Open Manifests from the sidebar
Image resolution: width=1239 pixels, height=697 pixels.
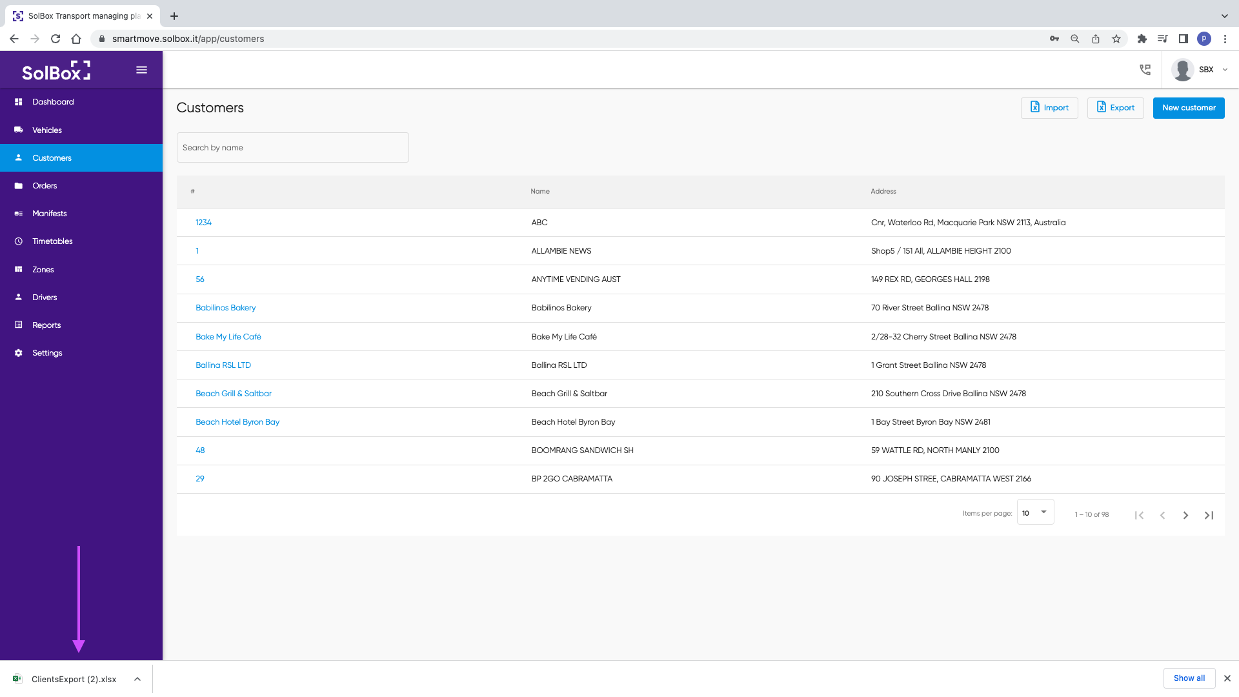point(81,214)
